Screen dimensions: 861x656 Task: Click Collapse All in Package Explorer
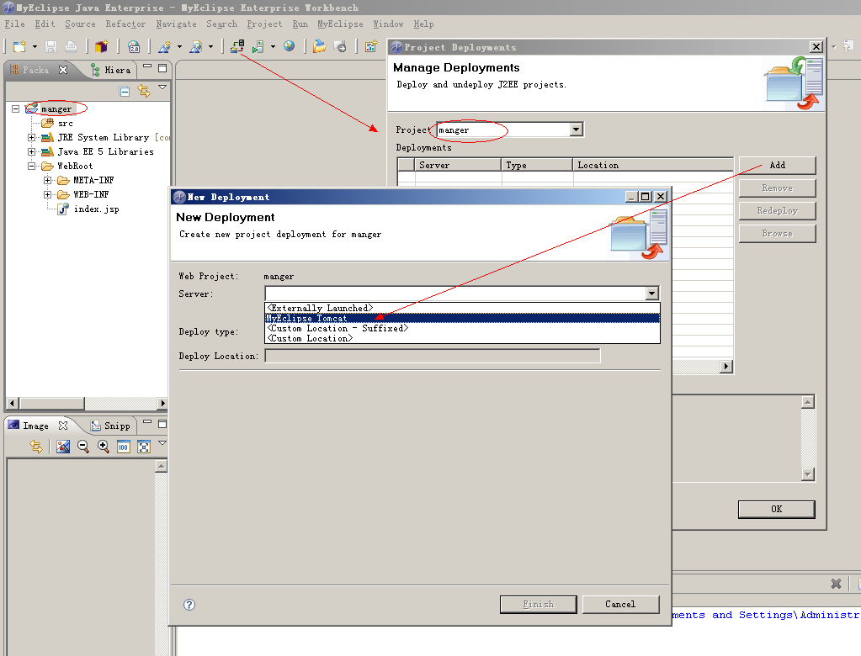click(125, 91)
